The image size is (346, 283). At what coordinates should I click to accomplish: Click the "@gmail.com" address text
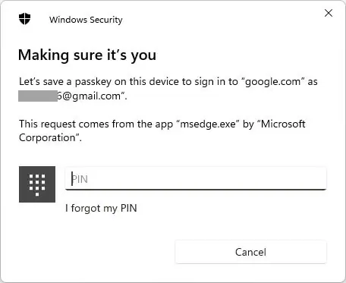91,96
